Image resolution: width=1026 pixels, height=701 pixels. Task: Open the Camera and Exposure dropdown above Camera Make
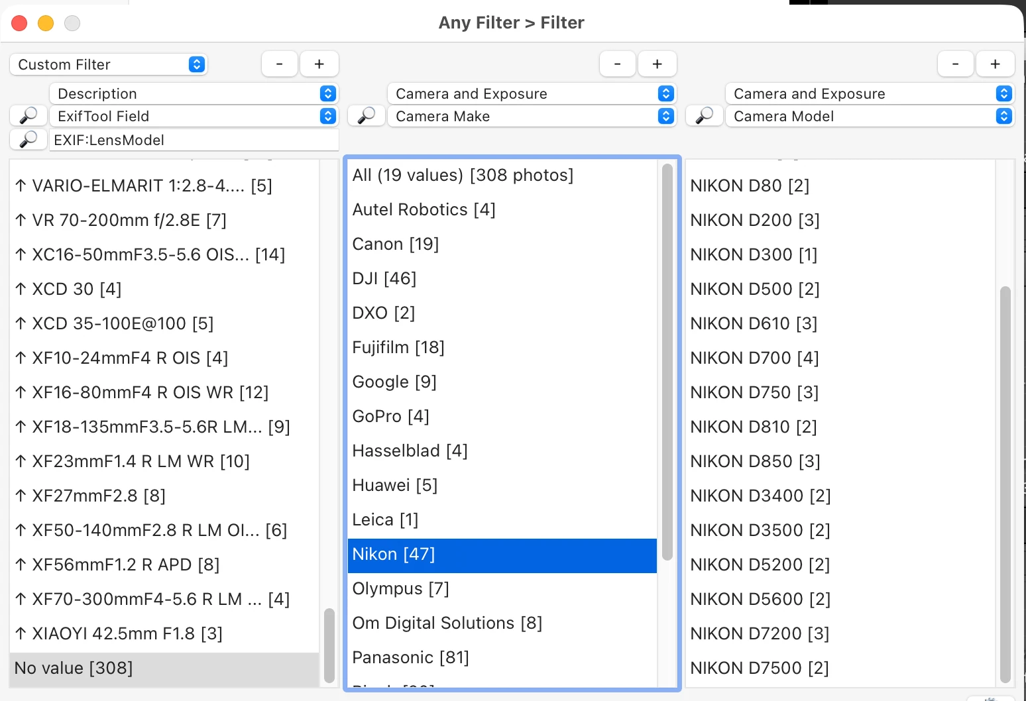pyautogui.click(x=532, y=93)
